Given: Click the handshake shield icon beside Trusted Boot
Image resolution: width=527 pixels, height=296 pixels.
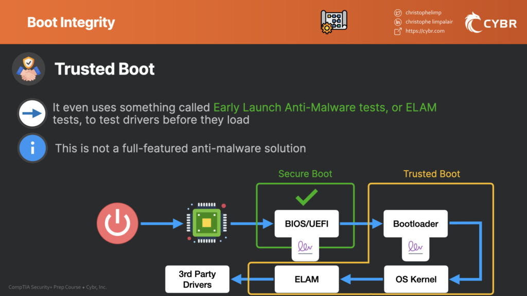Looking at the screenshot, I should pyautogui.click(x=29, y=69).
